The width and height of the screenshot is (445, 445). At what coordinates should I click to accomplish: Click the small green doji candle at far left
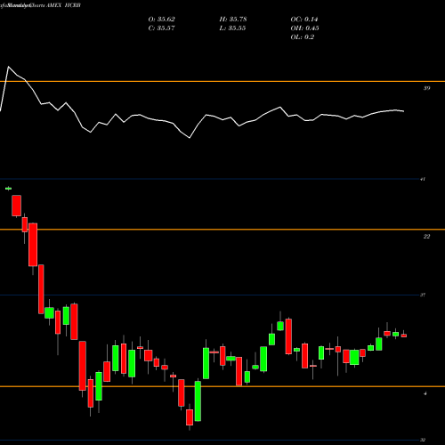coord(8,189)
